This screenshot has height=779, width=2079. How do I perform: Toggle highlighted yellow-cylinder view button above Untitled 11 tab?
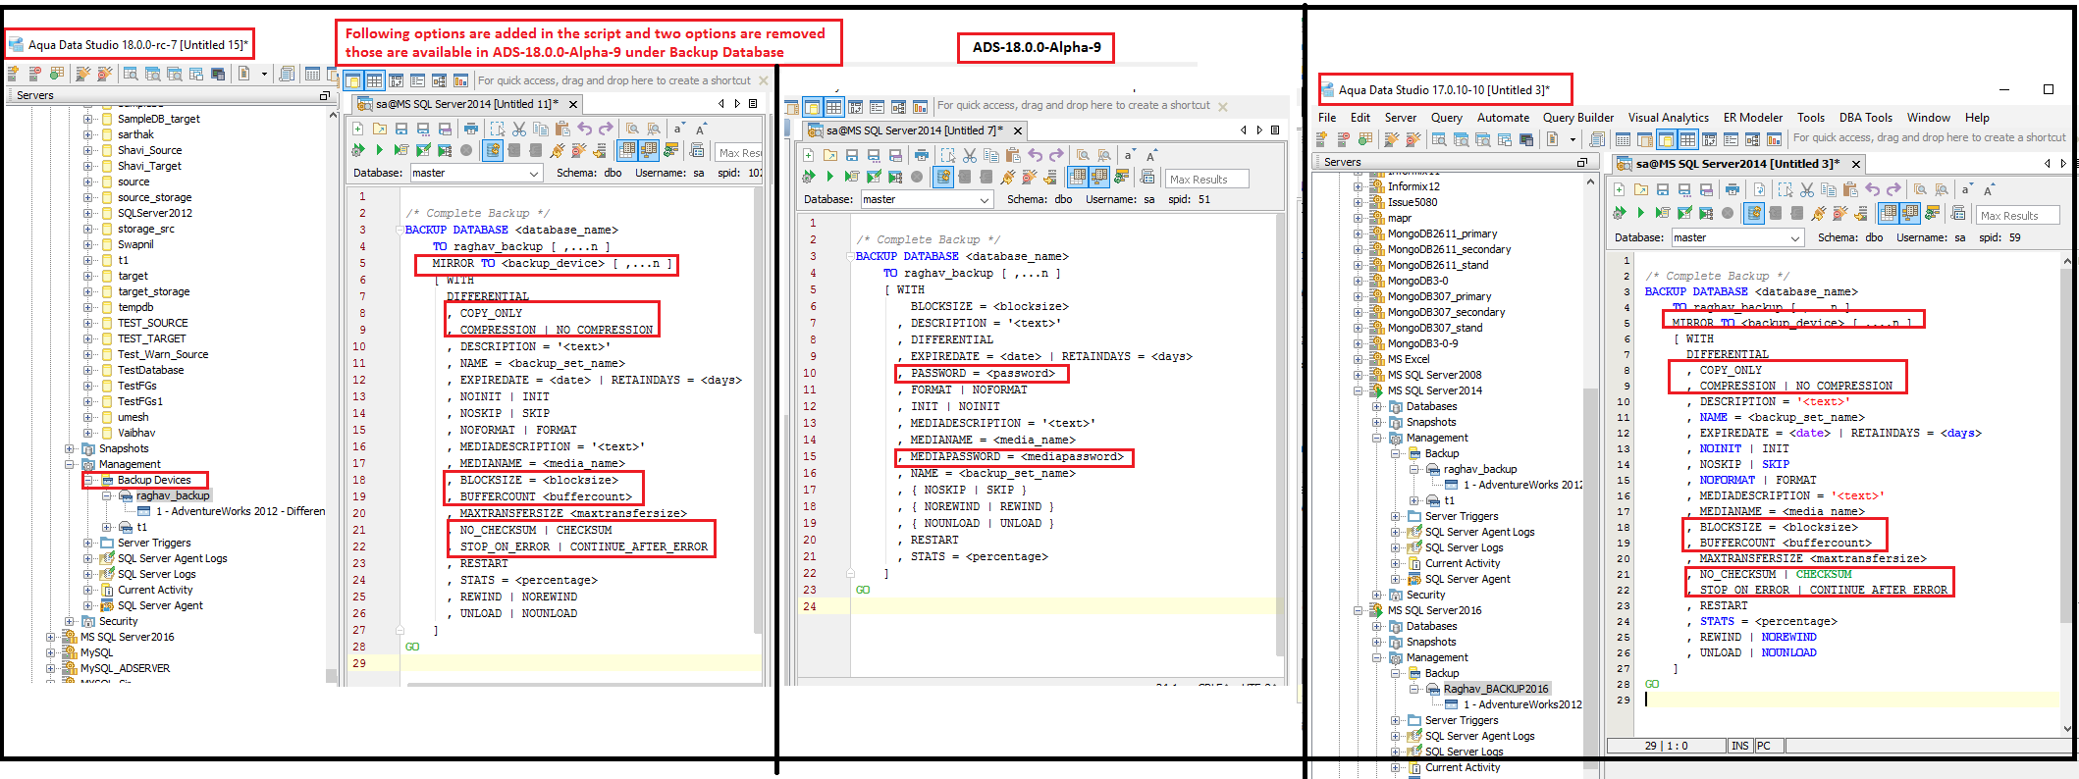pyautogui.click(x=352, y=80)
